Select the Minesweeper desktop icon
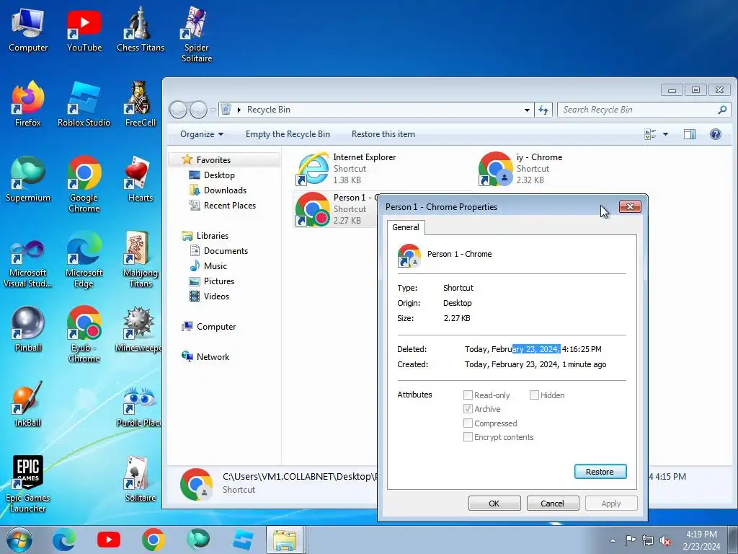738x554 pixels. tap(138, 329)
